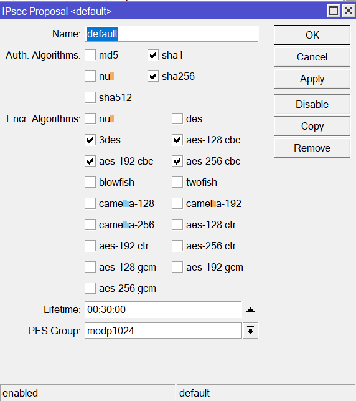The width and height of the screenshot is (356, 401).
Task: Enable camellia-192 encryption
Action: pos(177,203)
